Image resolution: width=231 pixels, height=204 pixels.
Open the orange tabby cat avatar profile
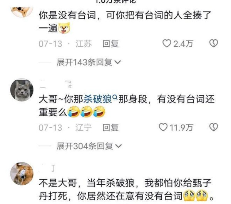click(x=22, y=174)
